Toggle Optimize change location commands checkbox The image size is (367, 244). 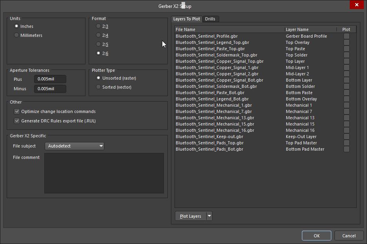16,111
